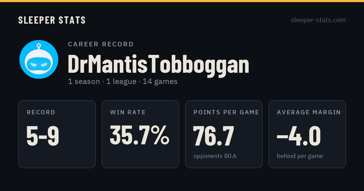The width and height of the screenshot is (364, 191).
Task: Click the WIN RATE label text
Action: 128,112
